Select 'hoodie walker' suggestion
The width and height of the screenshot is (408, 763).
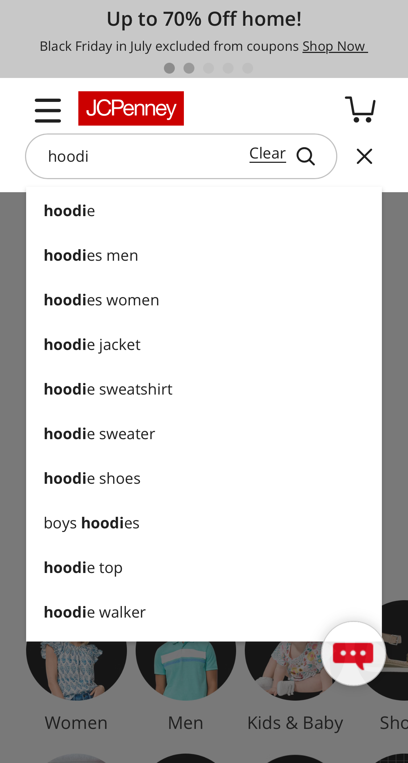coord(94,611)
